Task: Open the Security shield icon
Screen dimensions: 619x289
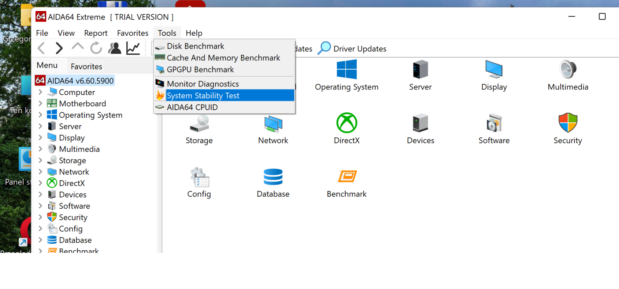Action: tap(567, 123)
